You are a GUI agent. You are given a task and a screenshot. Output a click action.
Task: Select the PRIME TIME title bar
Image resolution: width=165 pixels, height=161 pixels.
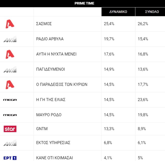coord(84,3)
